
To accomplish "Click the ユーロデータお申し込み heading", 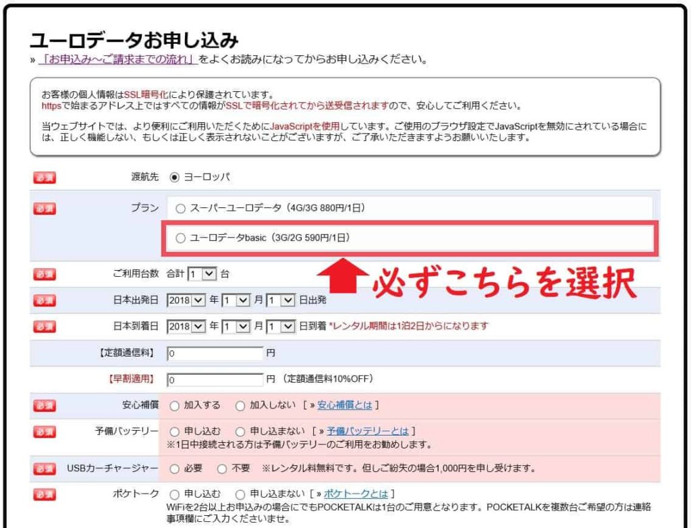I will tap(134, 40).
